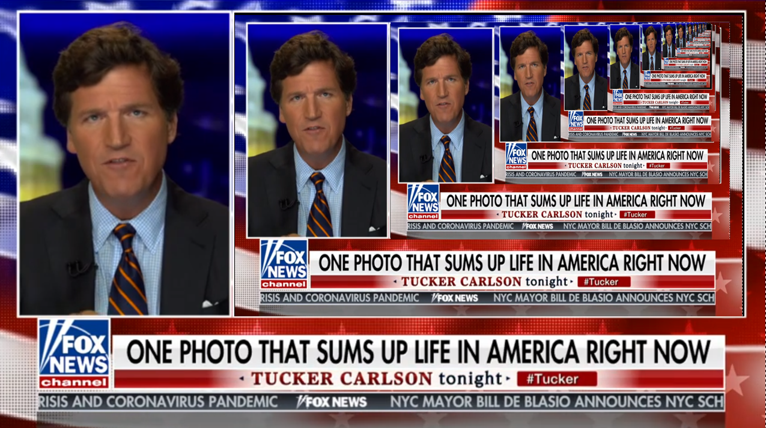Screen dimensions: 766x428
Task: Click the #Tucker hashtag in the largest banner
Action: point(557,379)
